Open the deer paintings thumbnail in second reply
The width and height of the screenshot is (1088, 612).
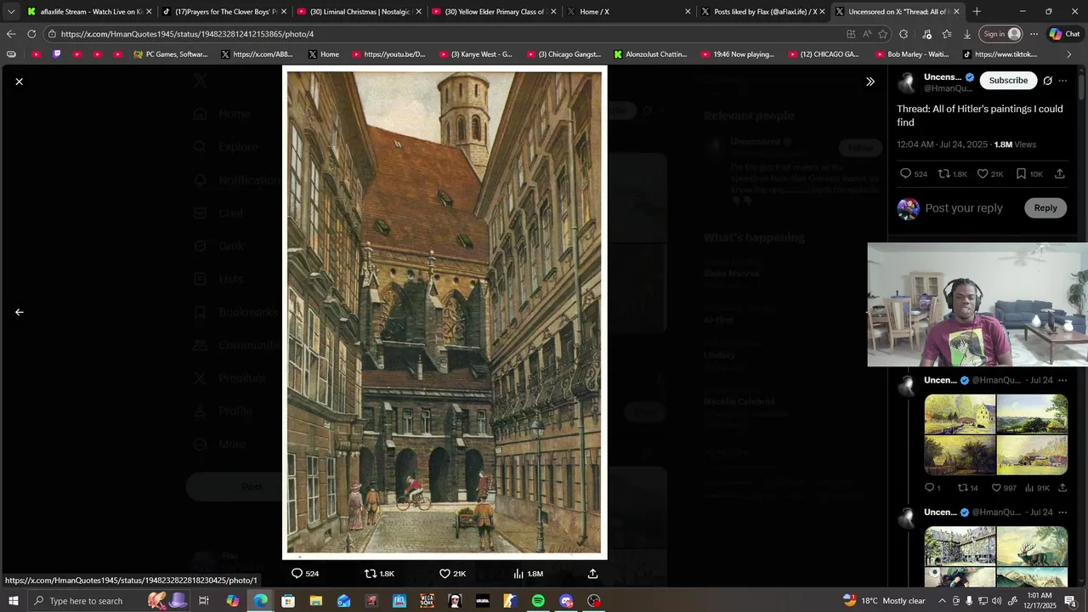pyautogui.click(x=1032, y=546)
